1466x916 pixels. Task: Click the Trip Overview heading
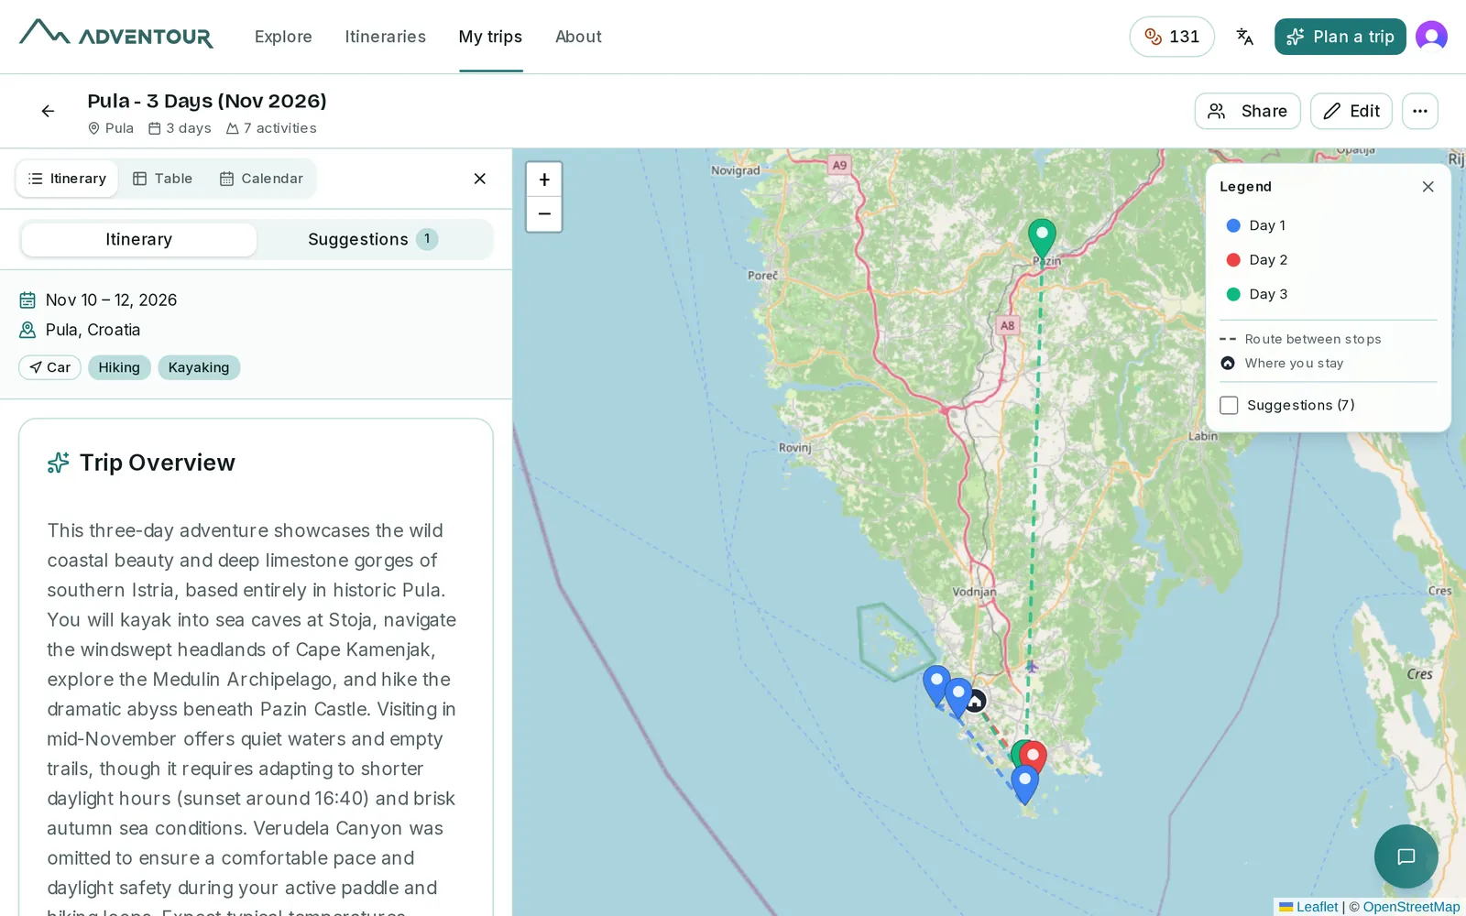coord(158,463)
